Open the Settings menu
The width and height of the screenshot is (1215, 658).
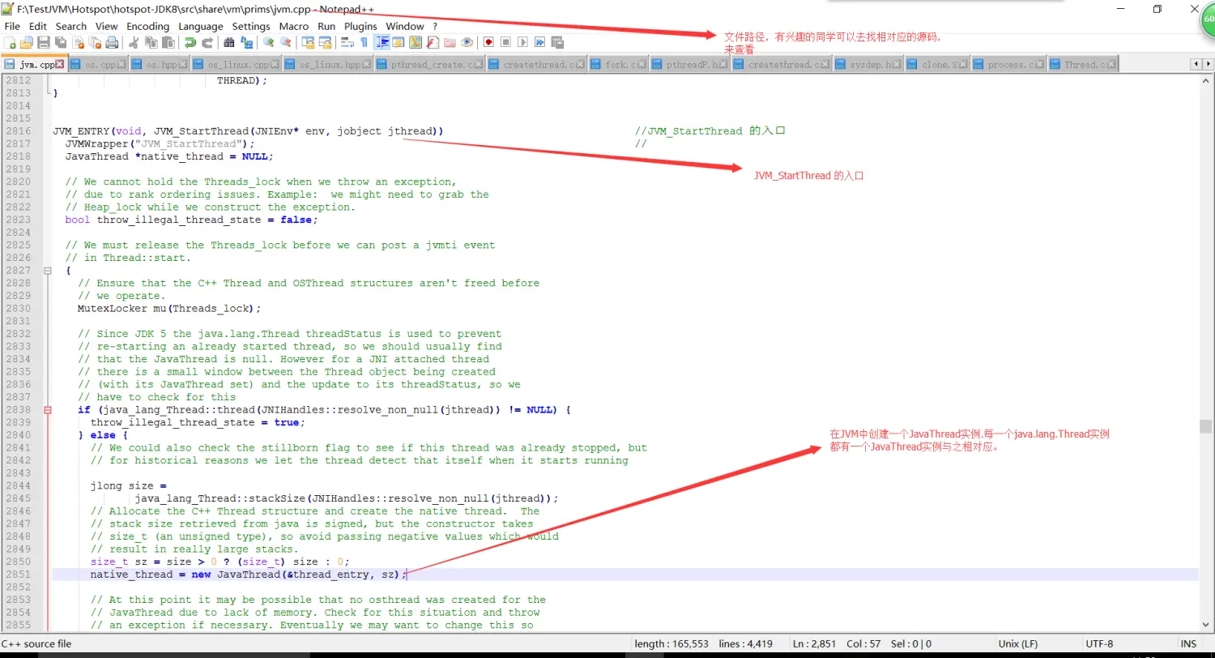[x=250, y=26]
